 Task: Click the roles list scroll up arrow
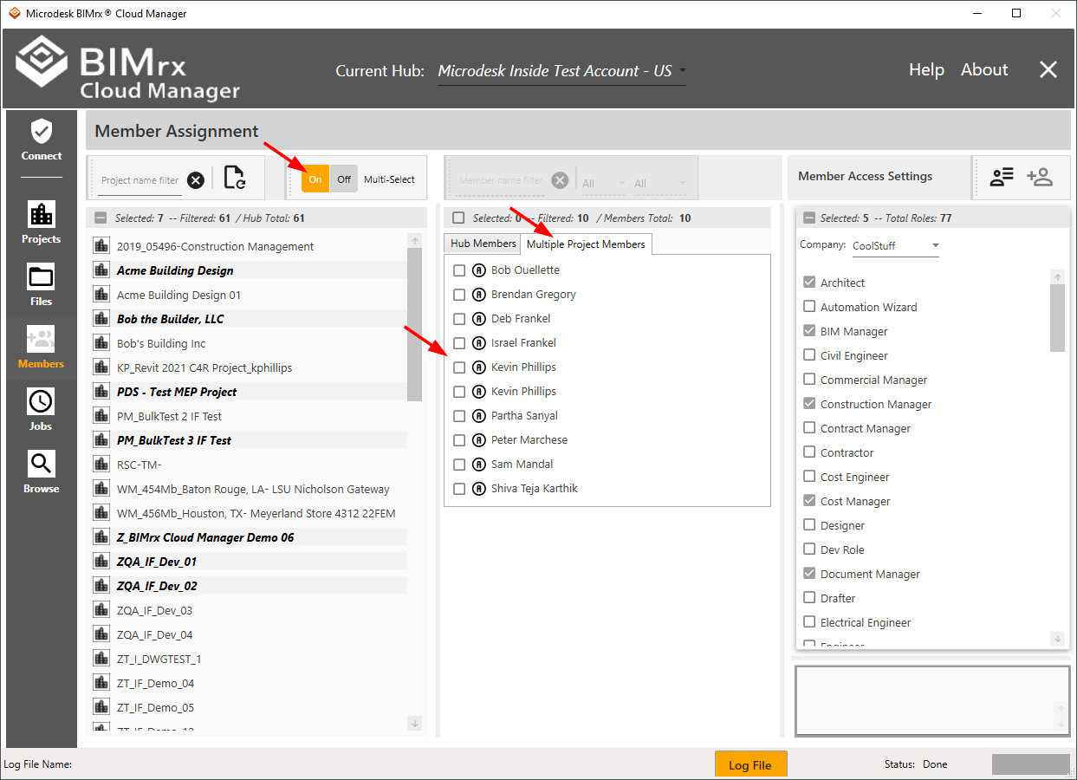1057,276
